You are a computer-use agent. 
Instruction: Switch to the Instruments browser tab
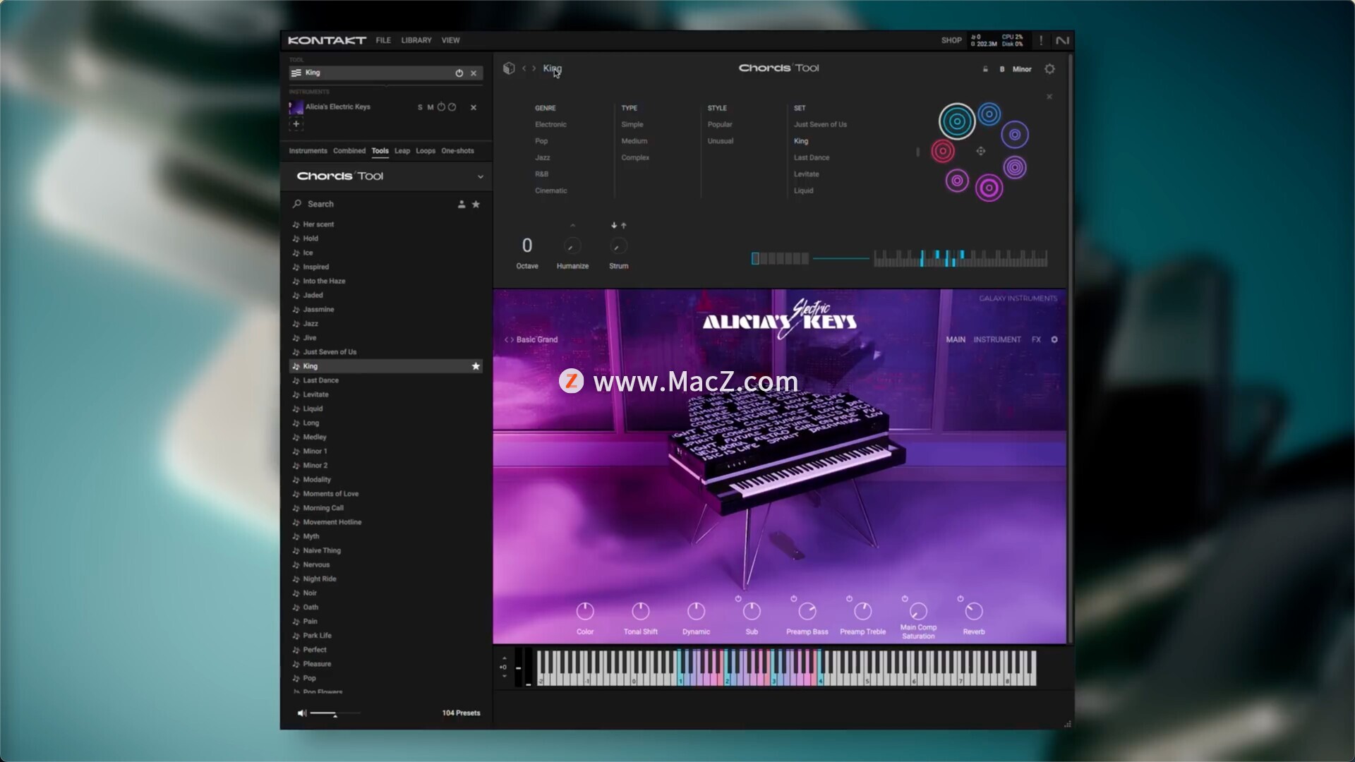coord(308,151)
